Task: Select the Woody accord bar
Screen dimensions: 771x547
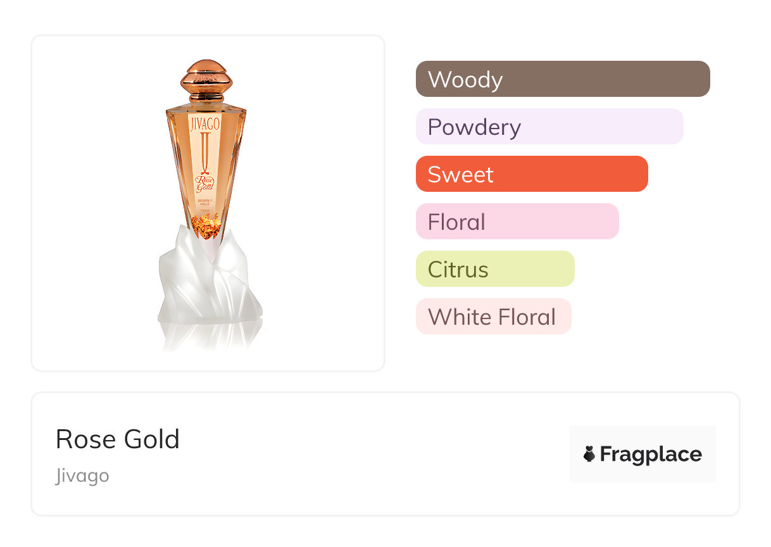Action: click(x=562, y=79)
